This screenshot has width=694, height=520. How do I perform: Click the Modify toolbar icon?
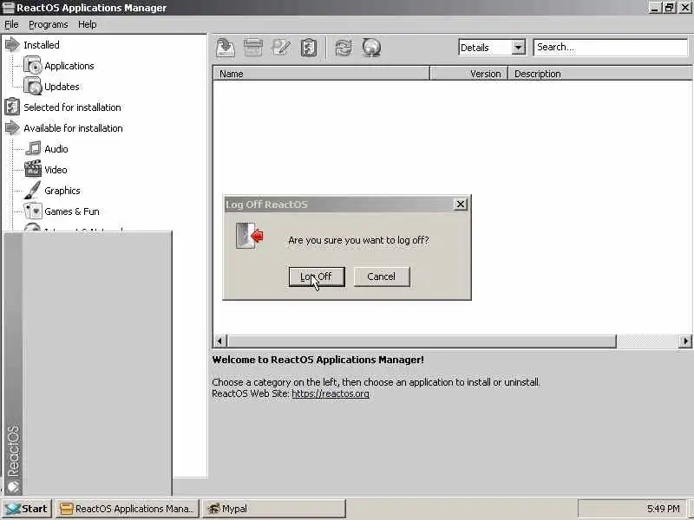click(x=281, y=48)
